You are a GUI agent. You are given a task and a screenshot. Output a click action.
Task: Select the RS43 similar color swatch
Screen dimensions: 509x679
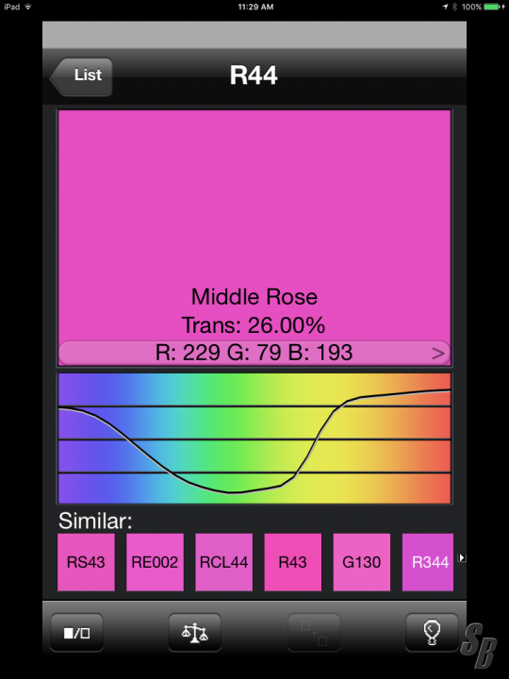pos(86,562)
